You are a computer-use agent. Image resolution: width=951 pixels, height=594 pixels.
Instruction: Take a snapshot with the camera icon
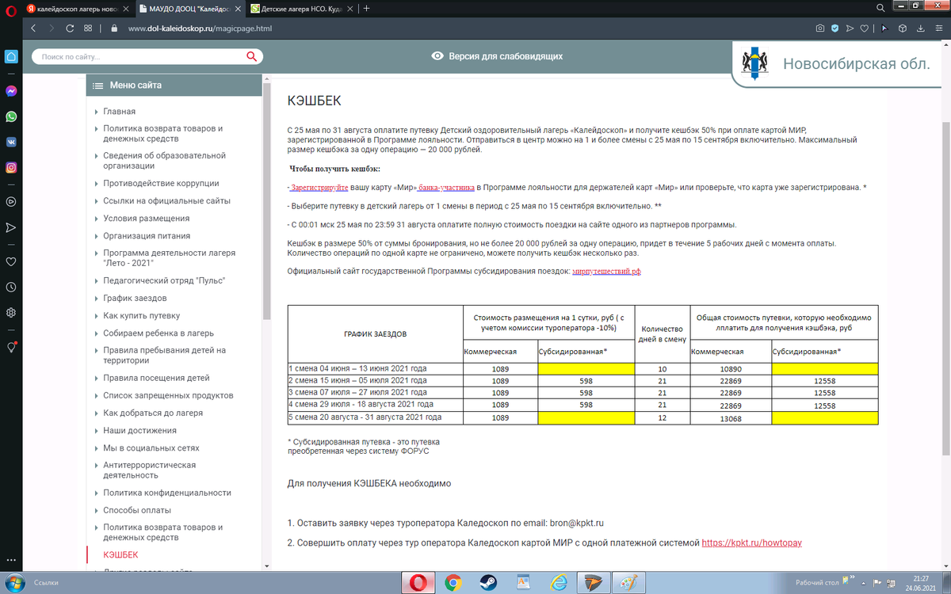820,28
